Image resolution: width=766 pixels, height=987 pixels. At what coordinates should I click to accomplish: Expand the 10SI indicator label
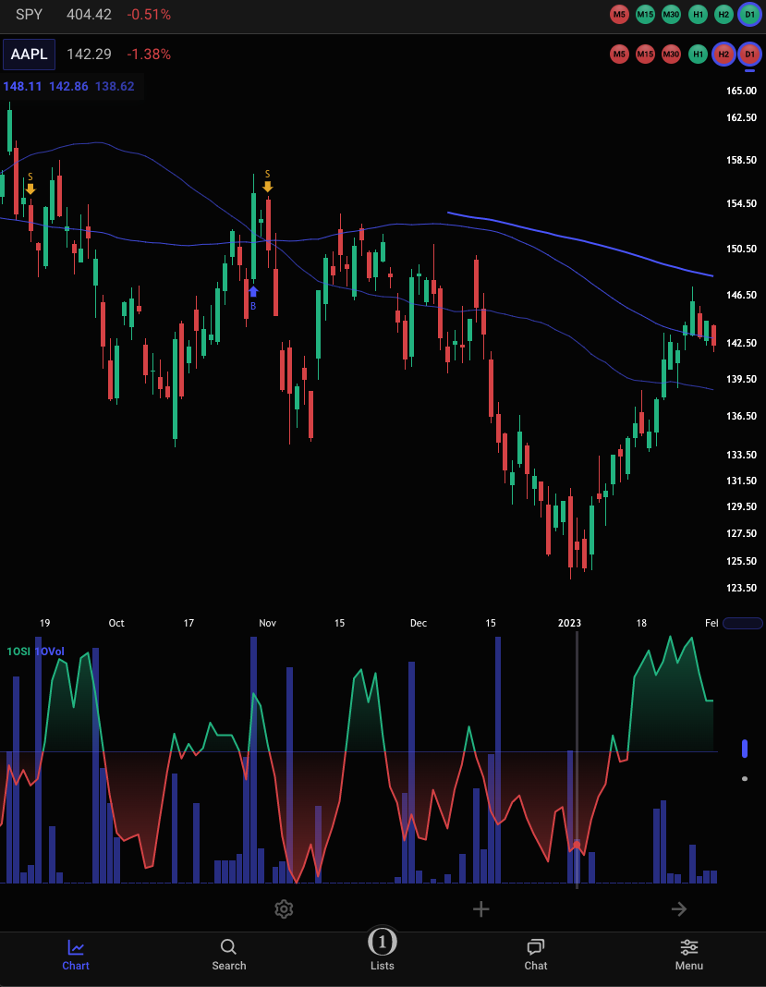18,652
